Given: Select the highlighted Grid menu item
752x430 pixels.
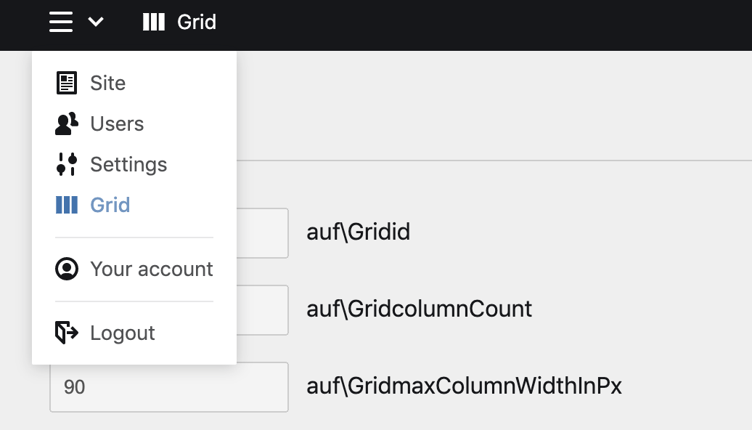Looking at the screenshot, I should (110, 205).
